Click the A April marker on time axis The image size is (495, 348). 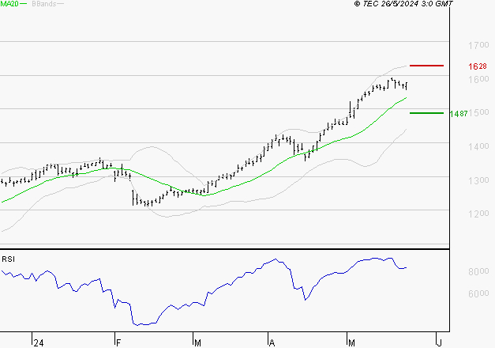(x=272, y=343)
